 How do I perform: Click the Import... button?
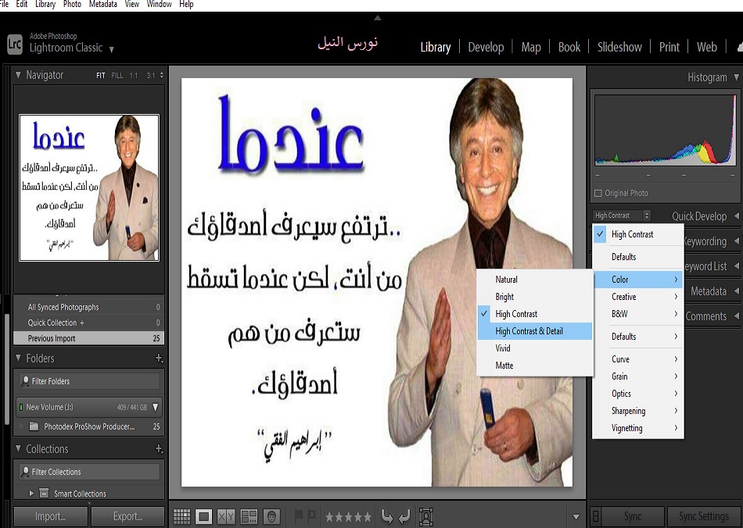(x=50, y=516)
